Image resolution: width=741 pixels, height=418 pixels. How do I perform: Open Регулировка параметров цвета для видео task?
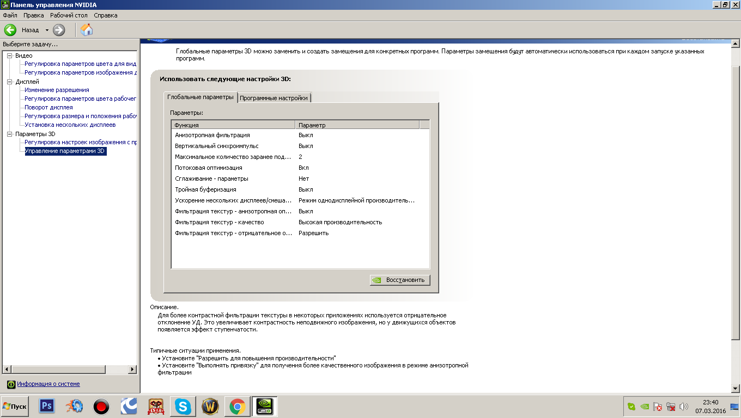pyautogui.click(x=80, y=64)
